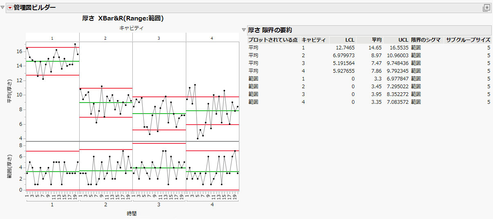Click the UCL value 16.5535
Screen dimensions: 493x219
click(398, 47)
